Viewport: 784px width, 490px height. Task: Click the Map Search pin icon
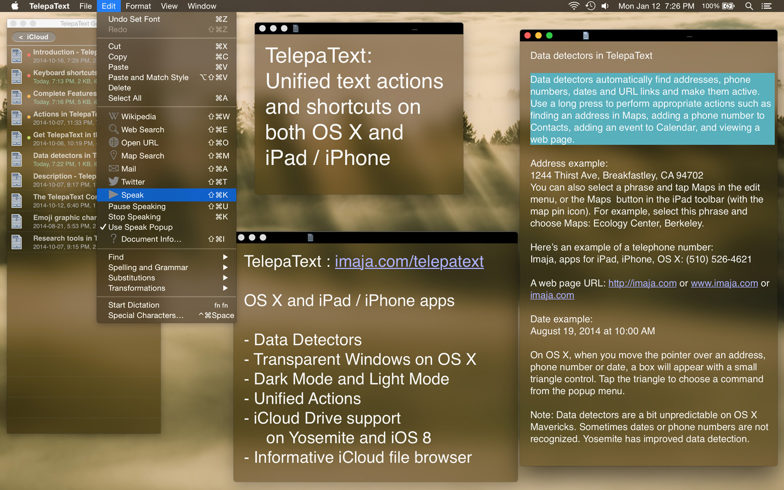pos(114,155)
